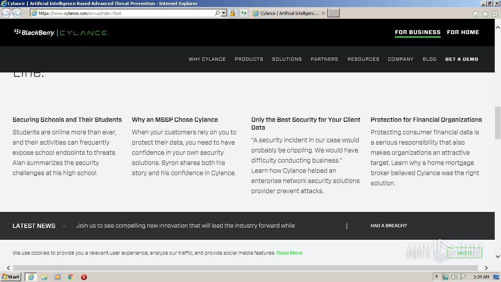Click the browser Forward arrow button

[17, 13]
